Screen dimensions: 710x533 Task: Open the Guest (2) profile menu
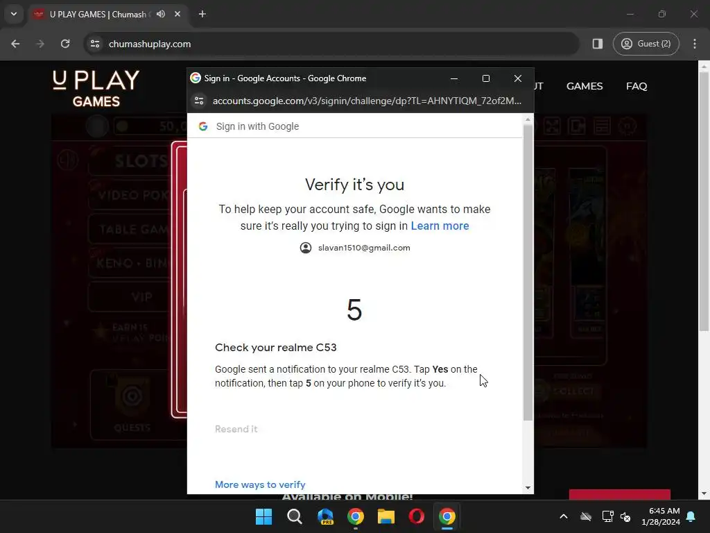646,44
